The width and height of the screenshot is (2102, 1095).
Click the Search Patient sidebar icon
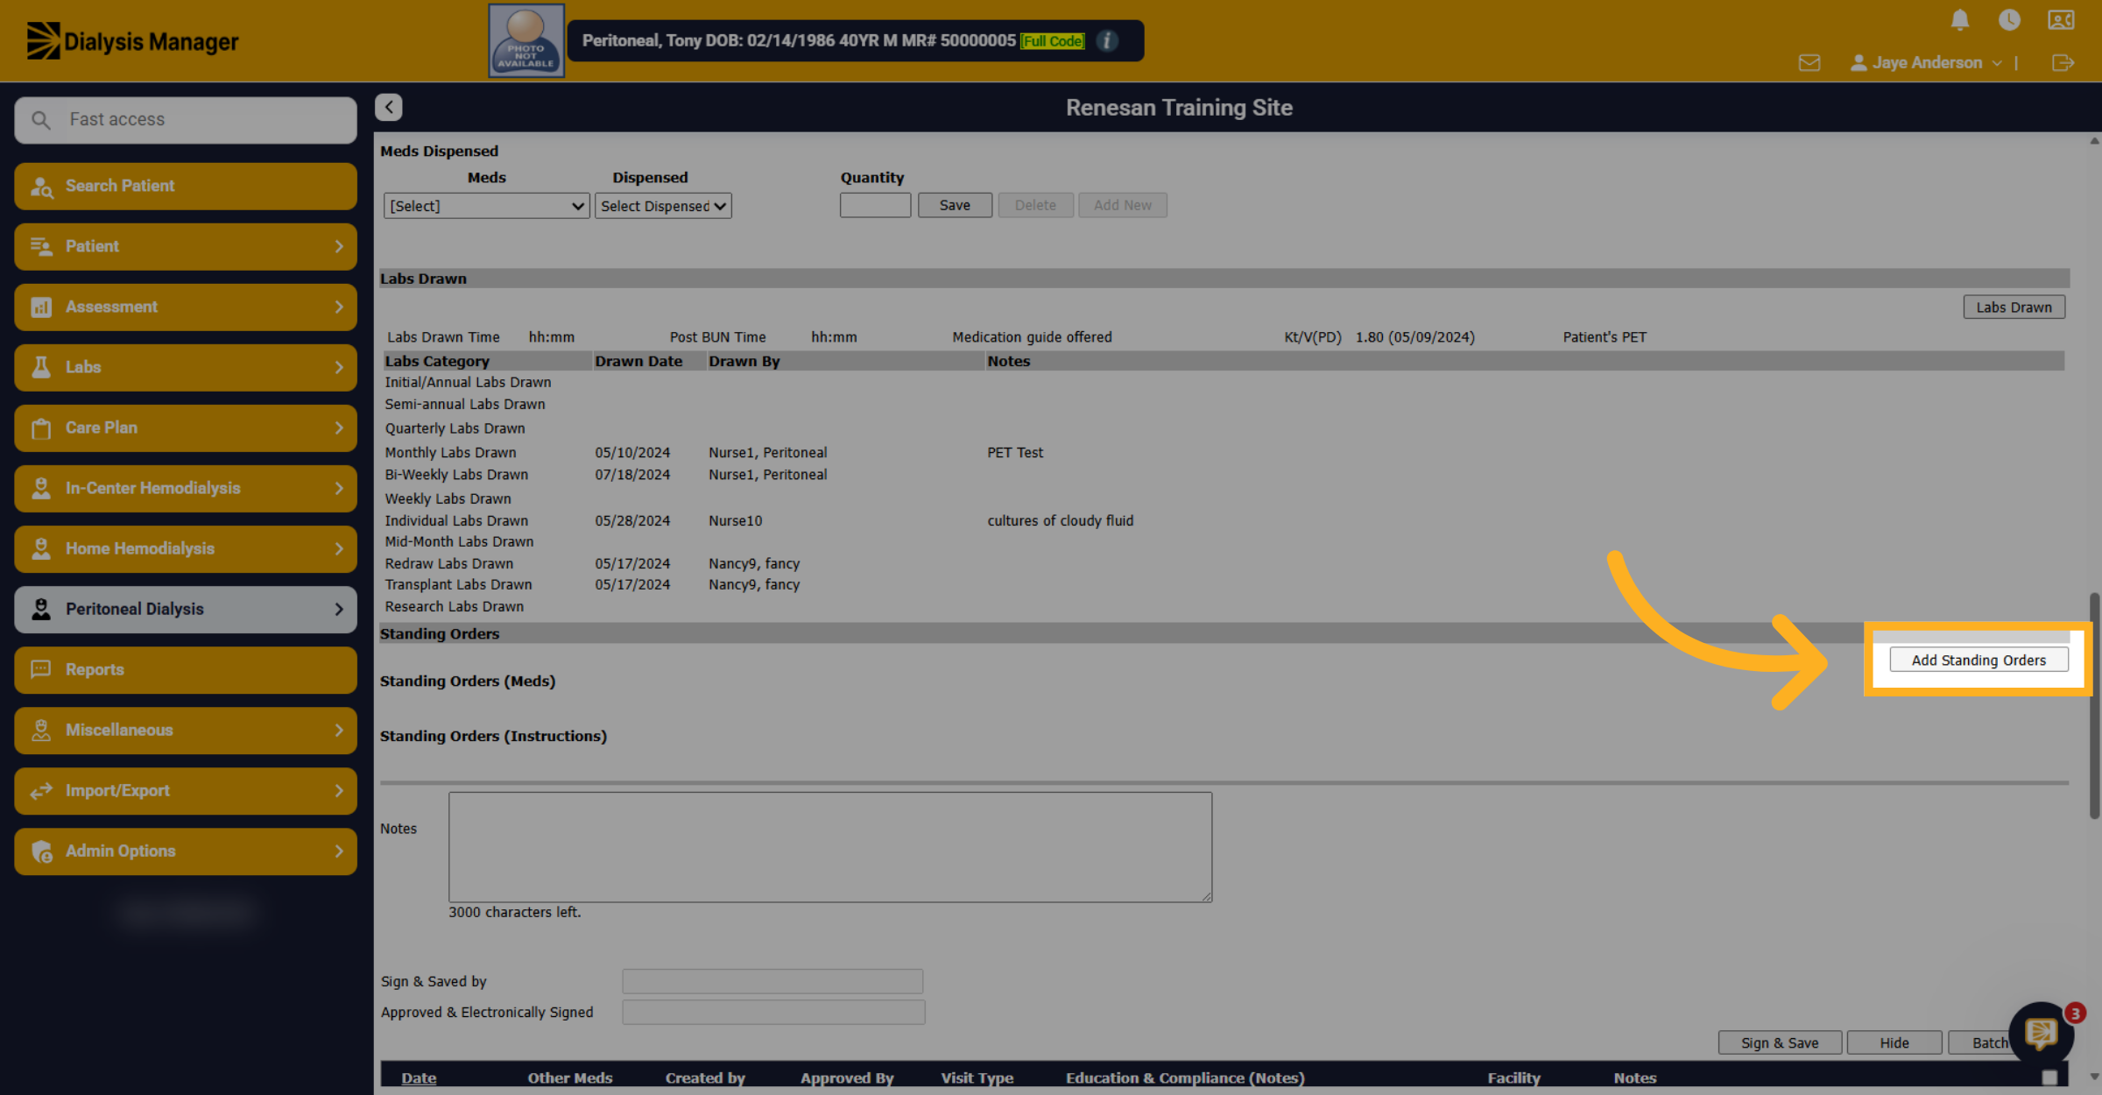[41, 186]
